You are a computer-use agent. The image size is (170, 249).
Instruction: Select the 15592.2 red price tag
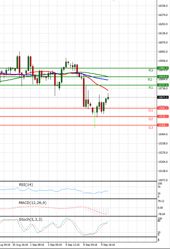[163, 108]
